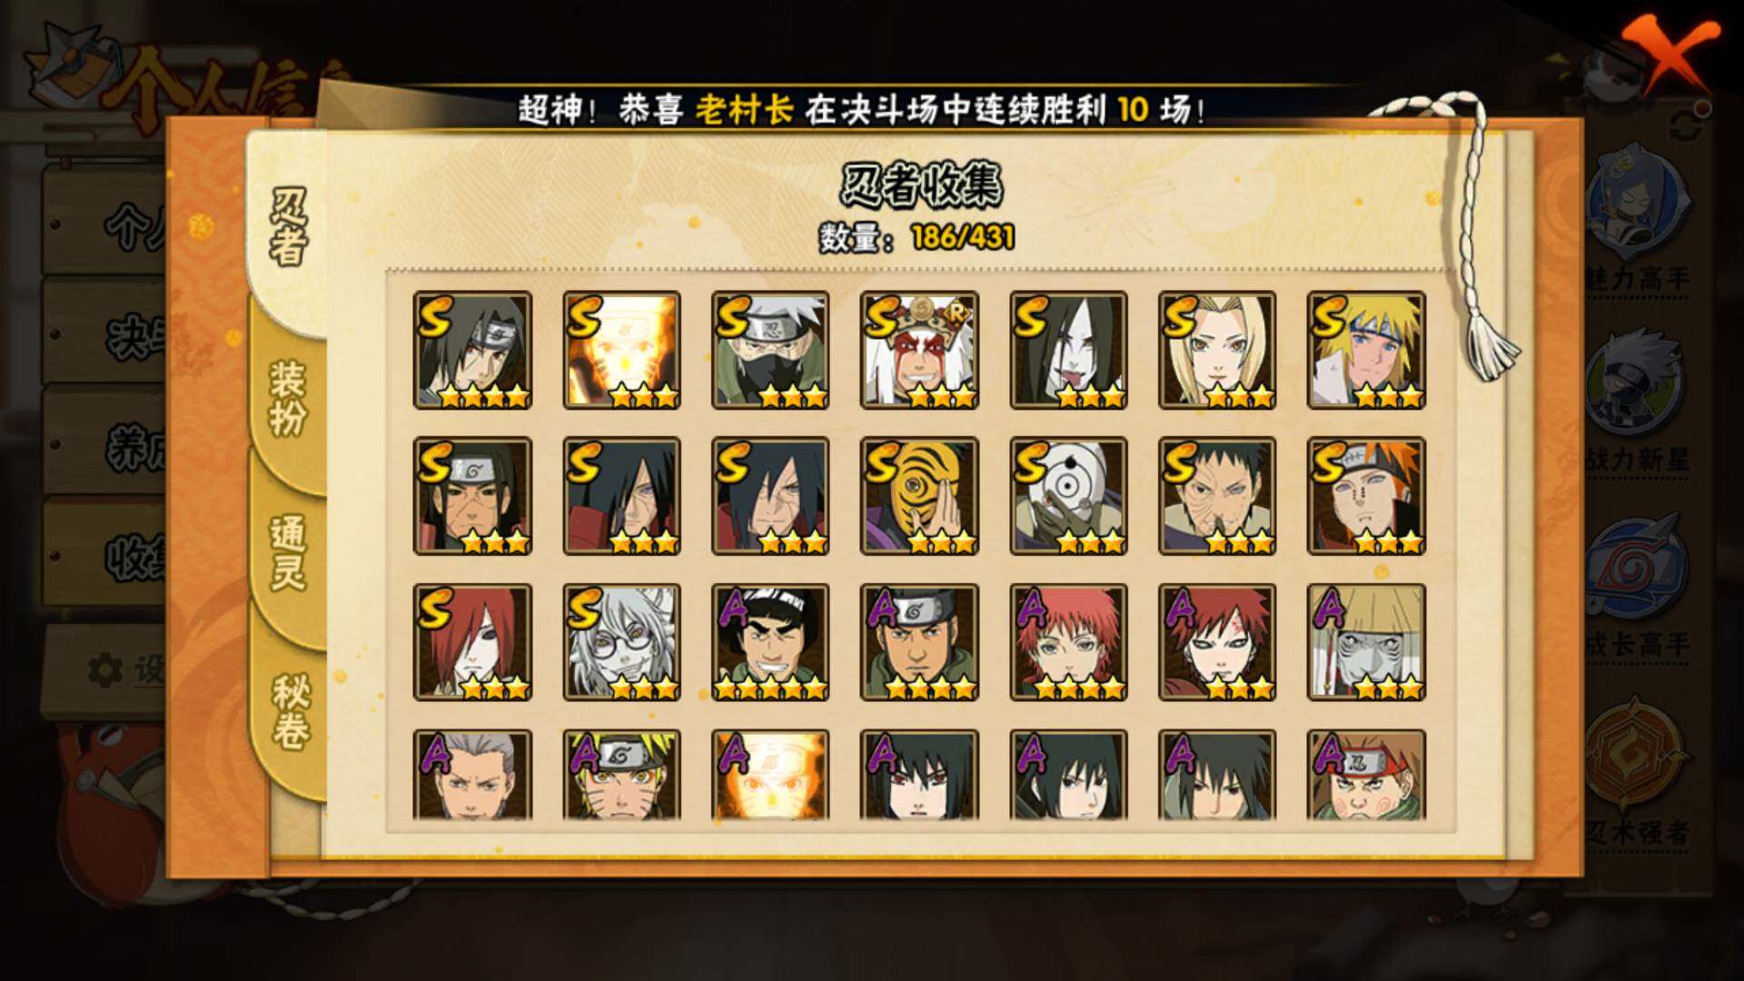Open the Orochimaru S-rank ninja card

coord(1068,351)
